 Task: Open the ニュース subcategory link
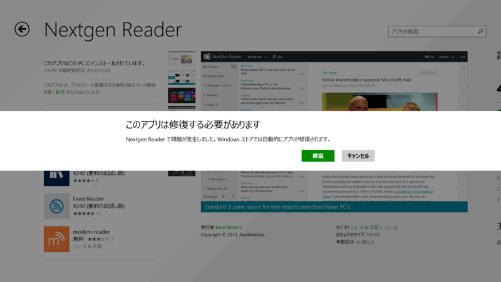[390, 227]
